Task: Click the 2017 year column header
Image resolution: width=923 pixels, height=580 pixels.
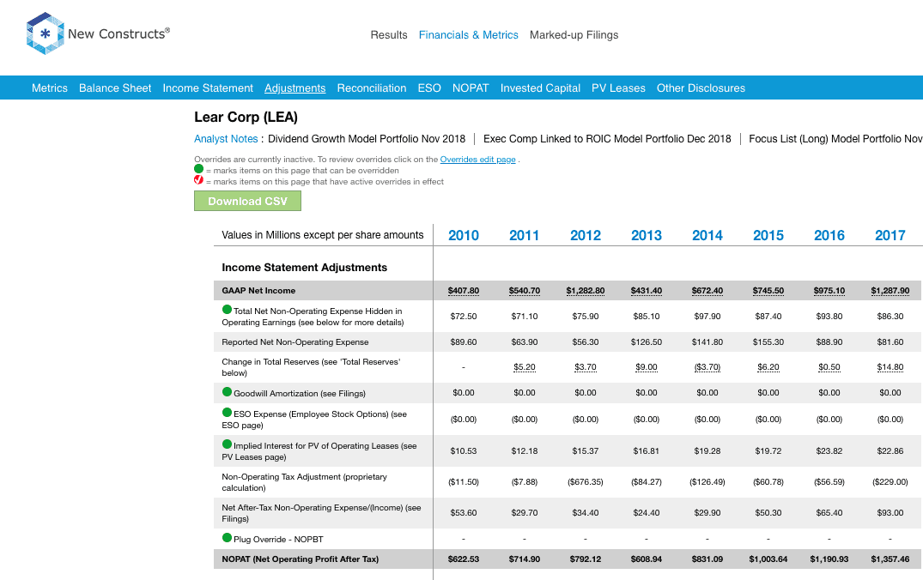Action: 890,235
